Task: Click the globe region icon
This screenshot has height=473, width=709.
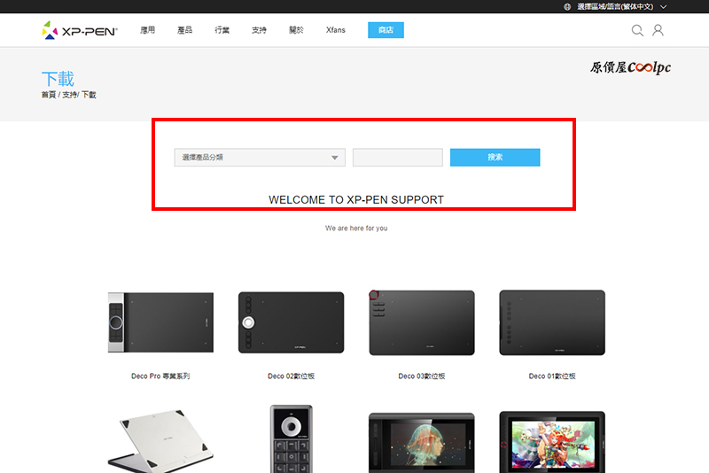Action: coord(567,7)
